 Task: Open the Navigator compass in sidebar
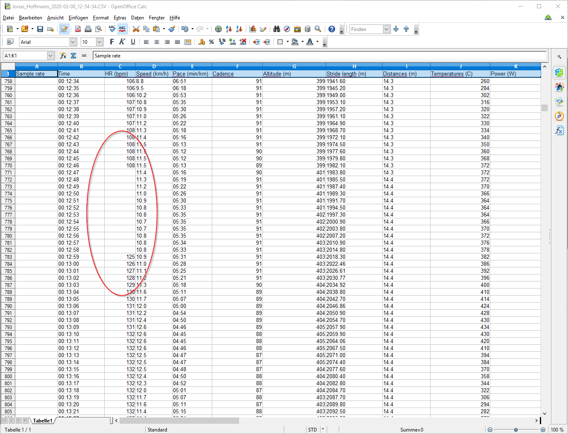click(559, 116)
